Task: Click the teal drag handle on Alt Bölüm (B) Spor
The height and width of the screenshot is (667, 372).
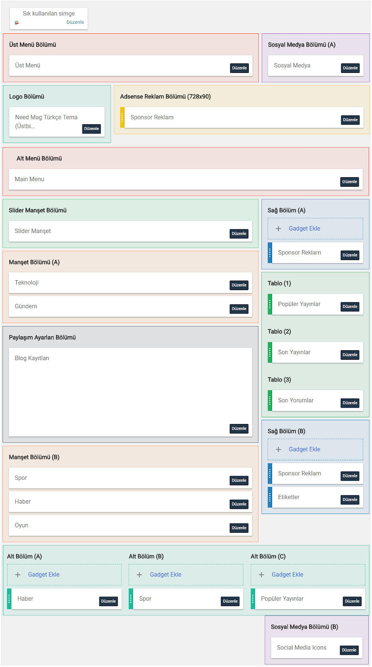Action: [x=131, y=599]
